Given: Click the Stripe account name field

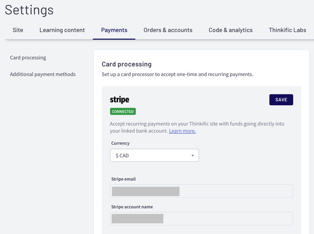Looking at the screenshot, I should pos(202,219).
